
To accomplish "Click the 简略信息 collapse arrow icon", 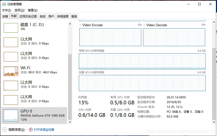I will coord(4,130).
